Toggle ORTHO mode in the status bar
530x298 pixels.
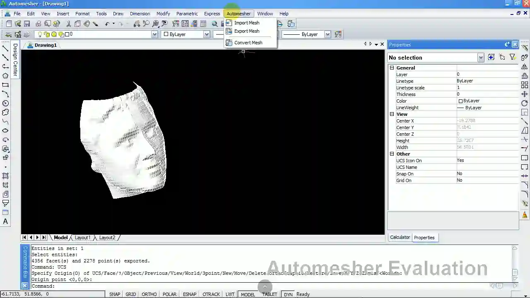(149, 294)
